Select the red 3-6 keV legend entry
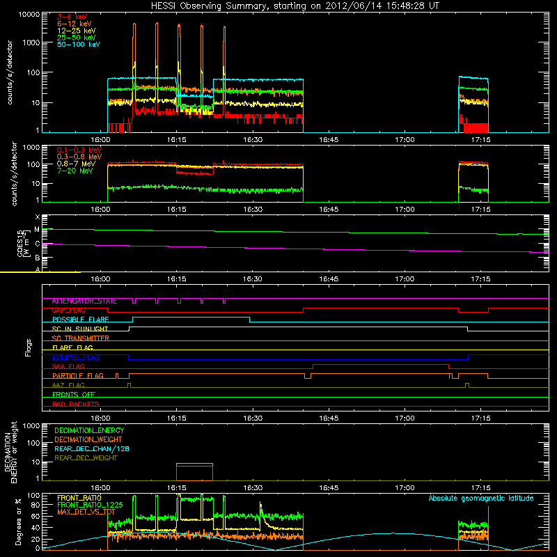The image size is (557, 557). click(72, 17)
